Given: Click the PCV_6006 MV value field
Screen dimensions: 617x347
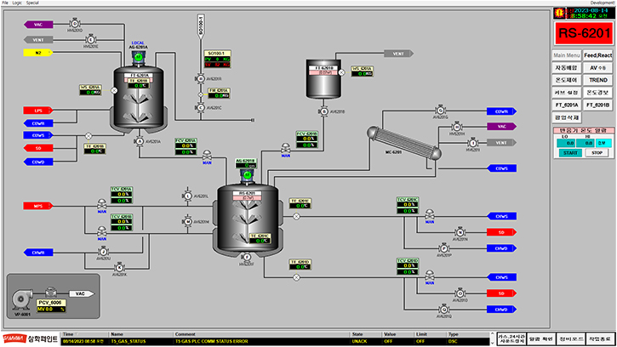Looking at the screenshot, I should 51,310.
